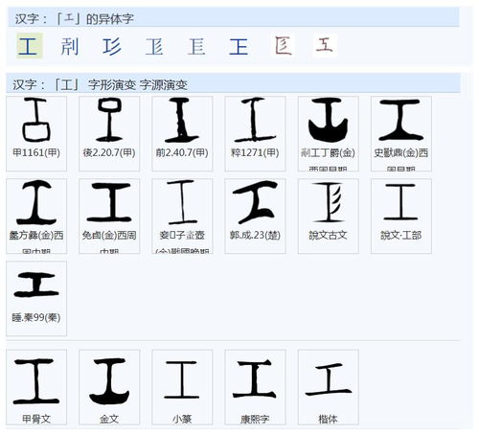Open the sixth blue variant glyph
The height and width of the screenshot is (435, 479).
pos(239,47)
